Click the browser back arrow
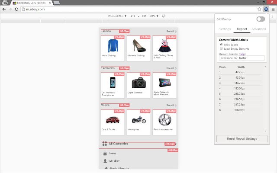Screen dimensions: 277x173 [4, 9]
